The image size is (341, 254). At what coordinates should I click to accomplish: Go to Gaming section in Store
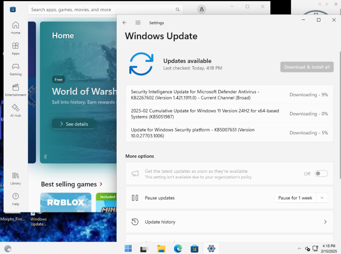(15, 69)
